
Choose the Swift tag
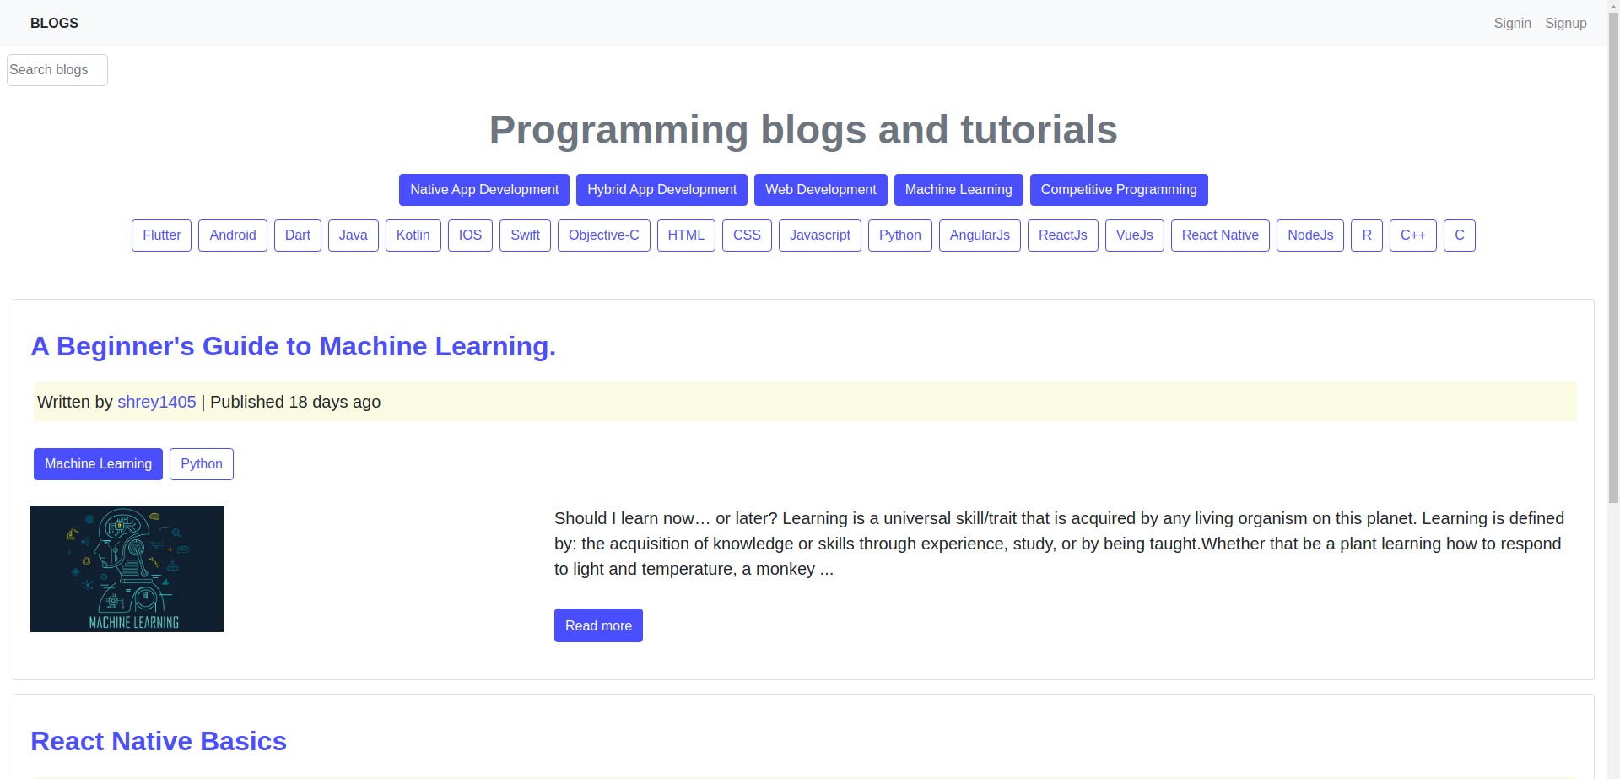(x=525, y=235)
